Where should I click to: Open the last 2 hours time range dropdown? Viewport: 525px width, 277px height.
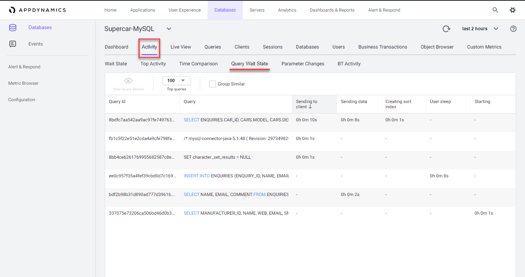coord(480,29)
